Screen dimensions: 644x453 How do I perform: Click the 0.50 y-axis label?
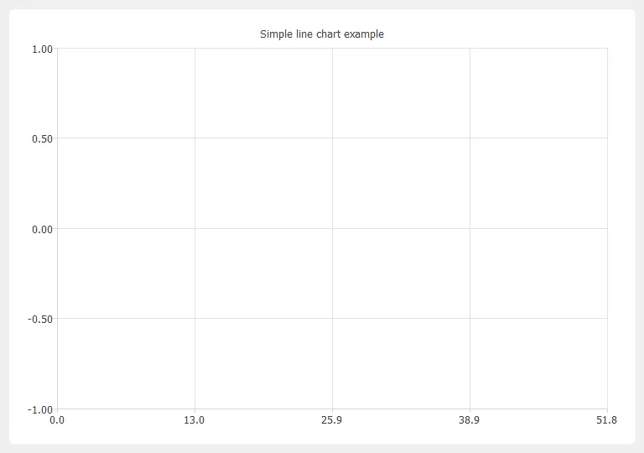point(42,139)
